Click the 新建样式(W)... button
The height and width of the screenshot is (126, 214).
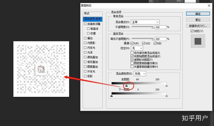pos(198,26)
